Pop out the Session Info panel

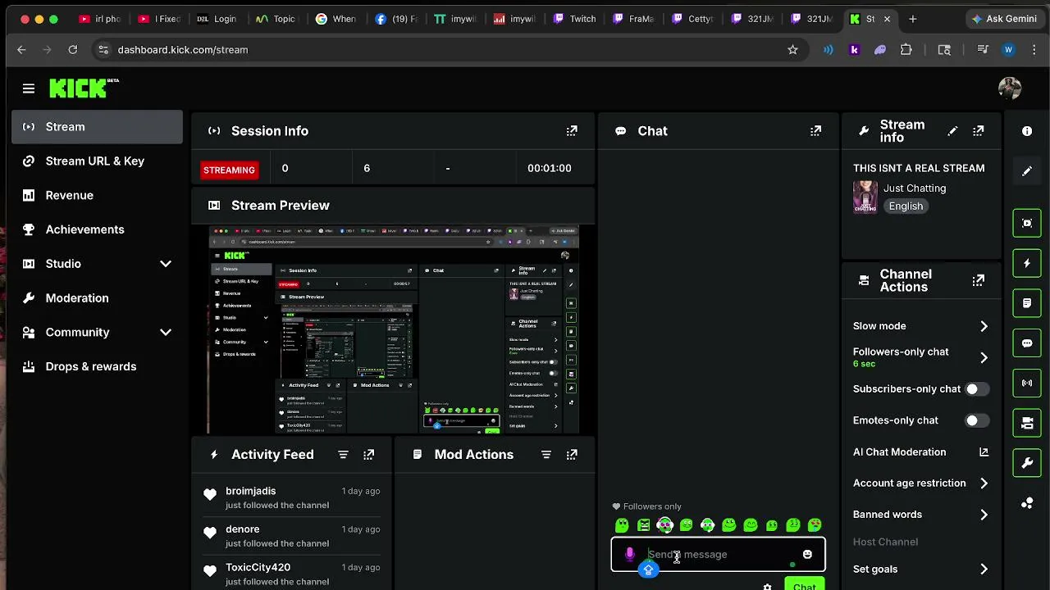coord(572,131)
